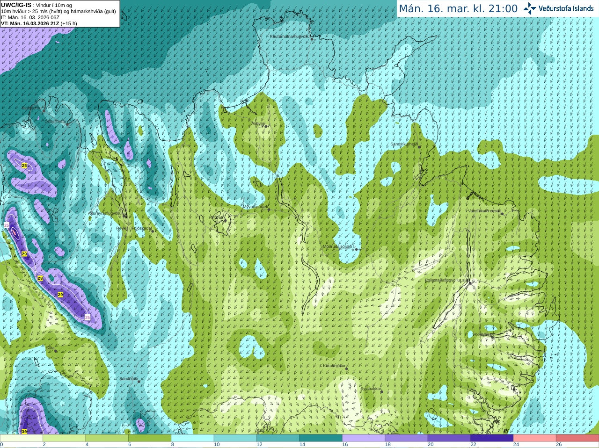Pick the 18–20 m/s violet legend swatch
Screen dimensions: 599x448
(x=407, y=438)
